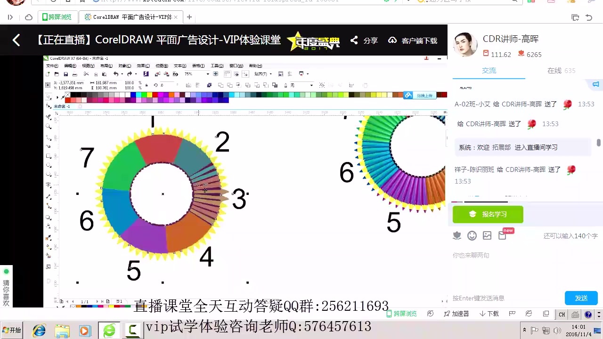Click the Mirror horizontally icon in property bar
Viewport: 603px width, 339px height.
click(188, 85)
